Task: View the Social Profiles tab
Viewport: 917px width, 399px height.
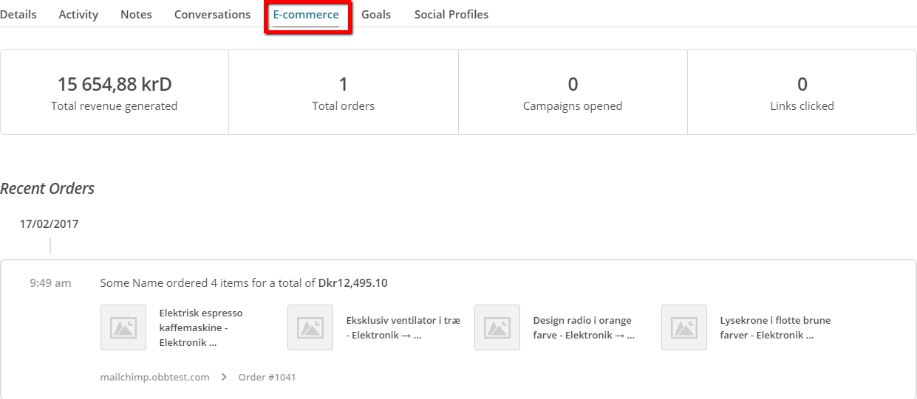Action: point(451,14)
